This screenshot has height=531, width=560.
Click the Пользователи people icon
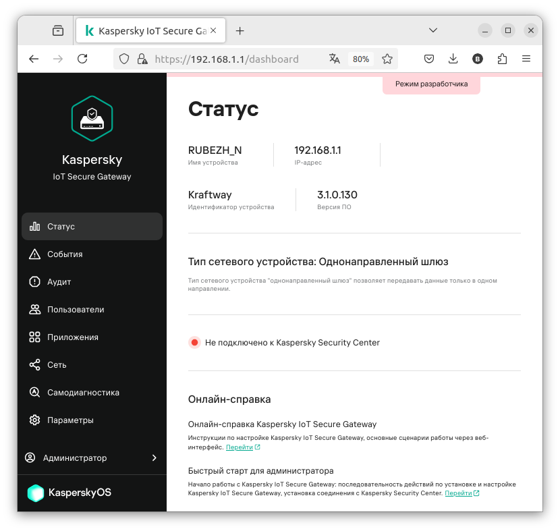tap(34, 309)
